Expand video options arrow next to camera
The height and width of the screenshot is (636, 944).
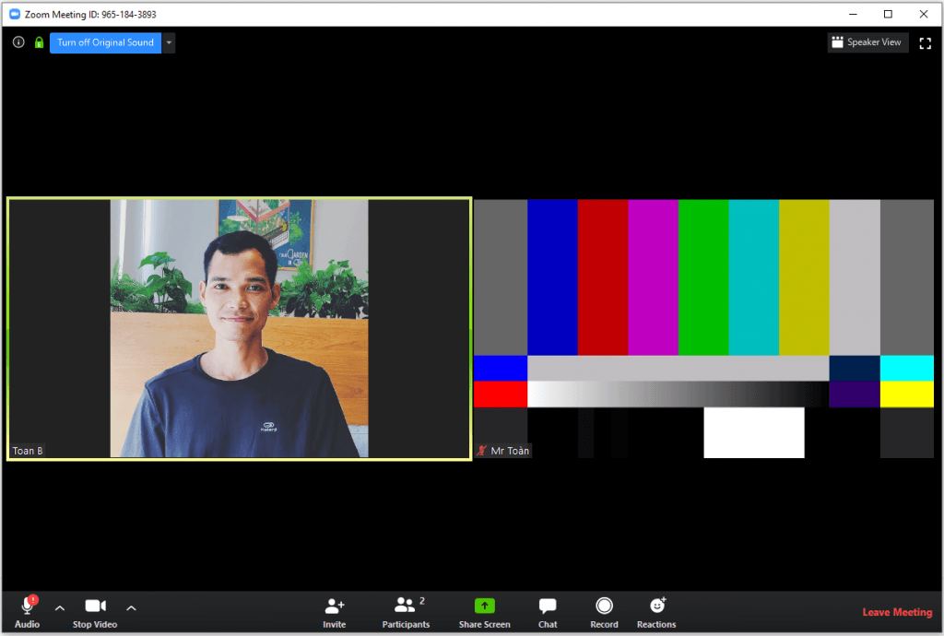131,607
